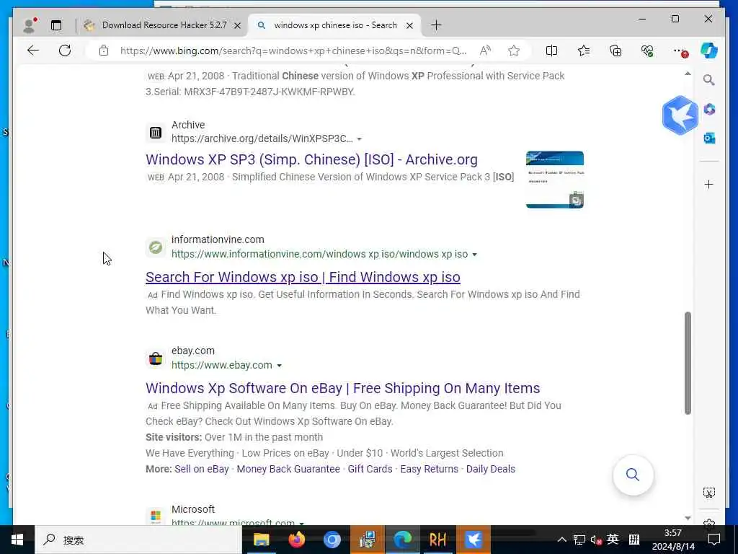Screen dimensions: 738x554
Task: Expand archive.org URL dropdown arrow
Action: pyautogui.click(x=359, y=139)
